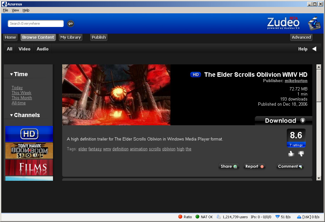Click the thumbs up rating icon
Screen dimensions: 325x222
tap(291, 154)
